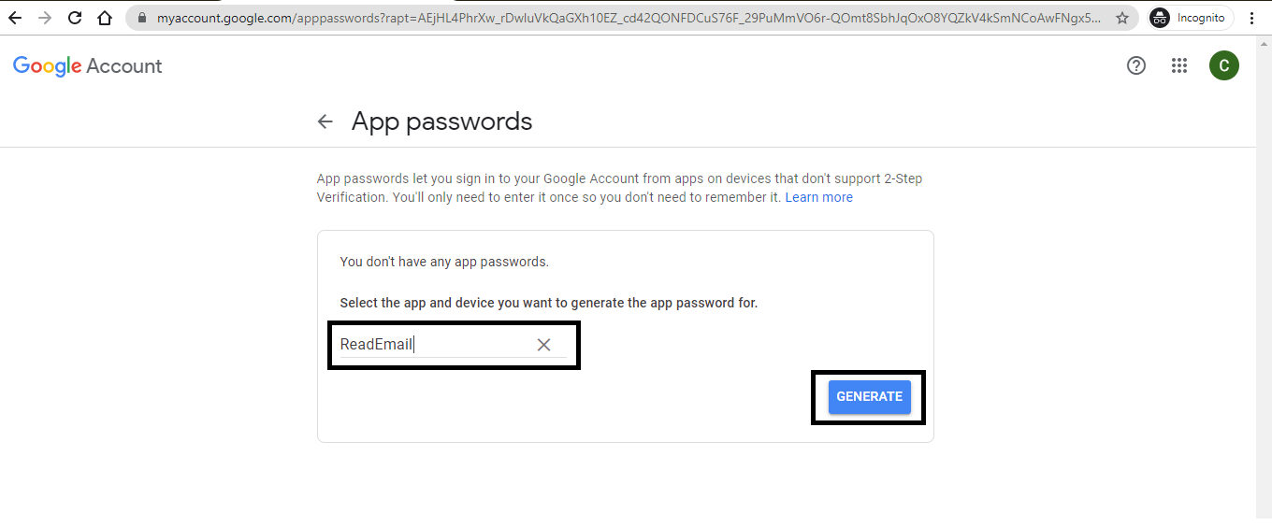
Task: Clear the ReadEmail text with the X
Action: tap(543, 345)
